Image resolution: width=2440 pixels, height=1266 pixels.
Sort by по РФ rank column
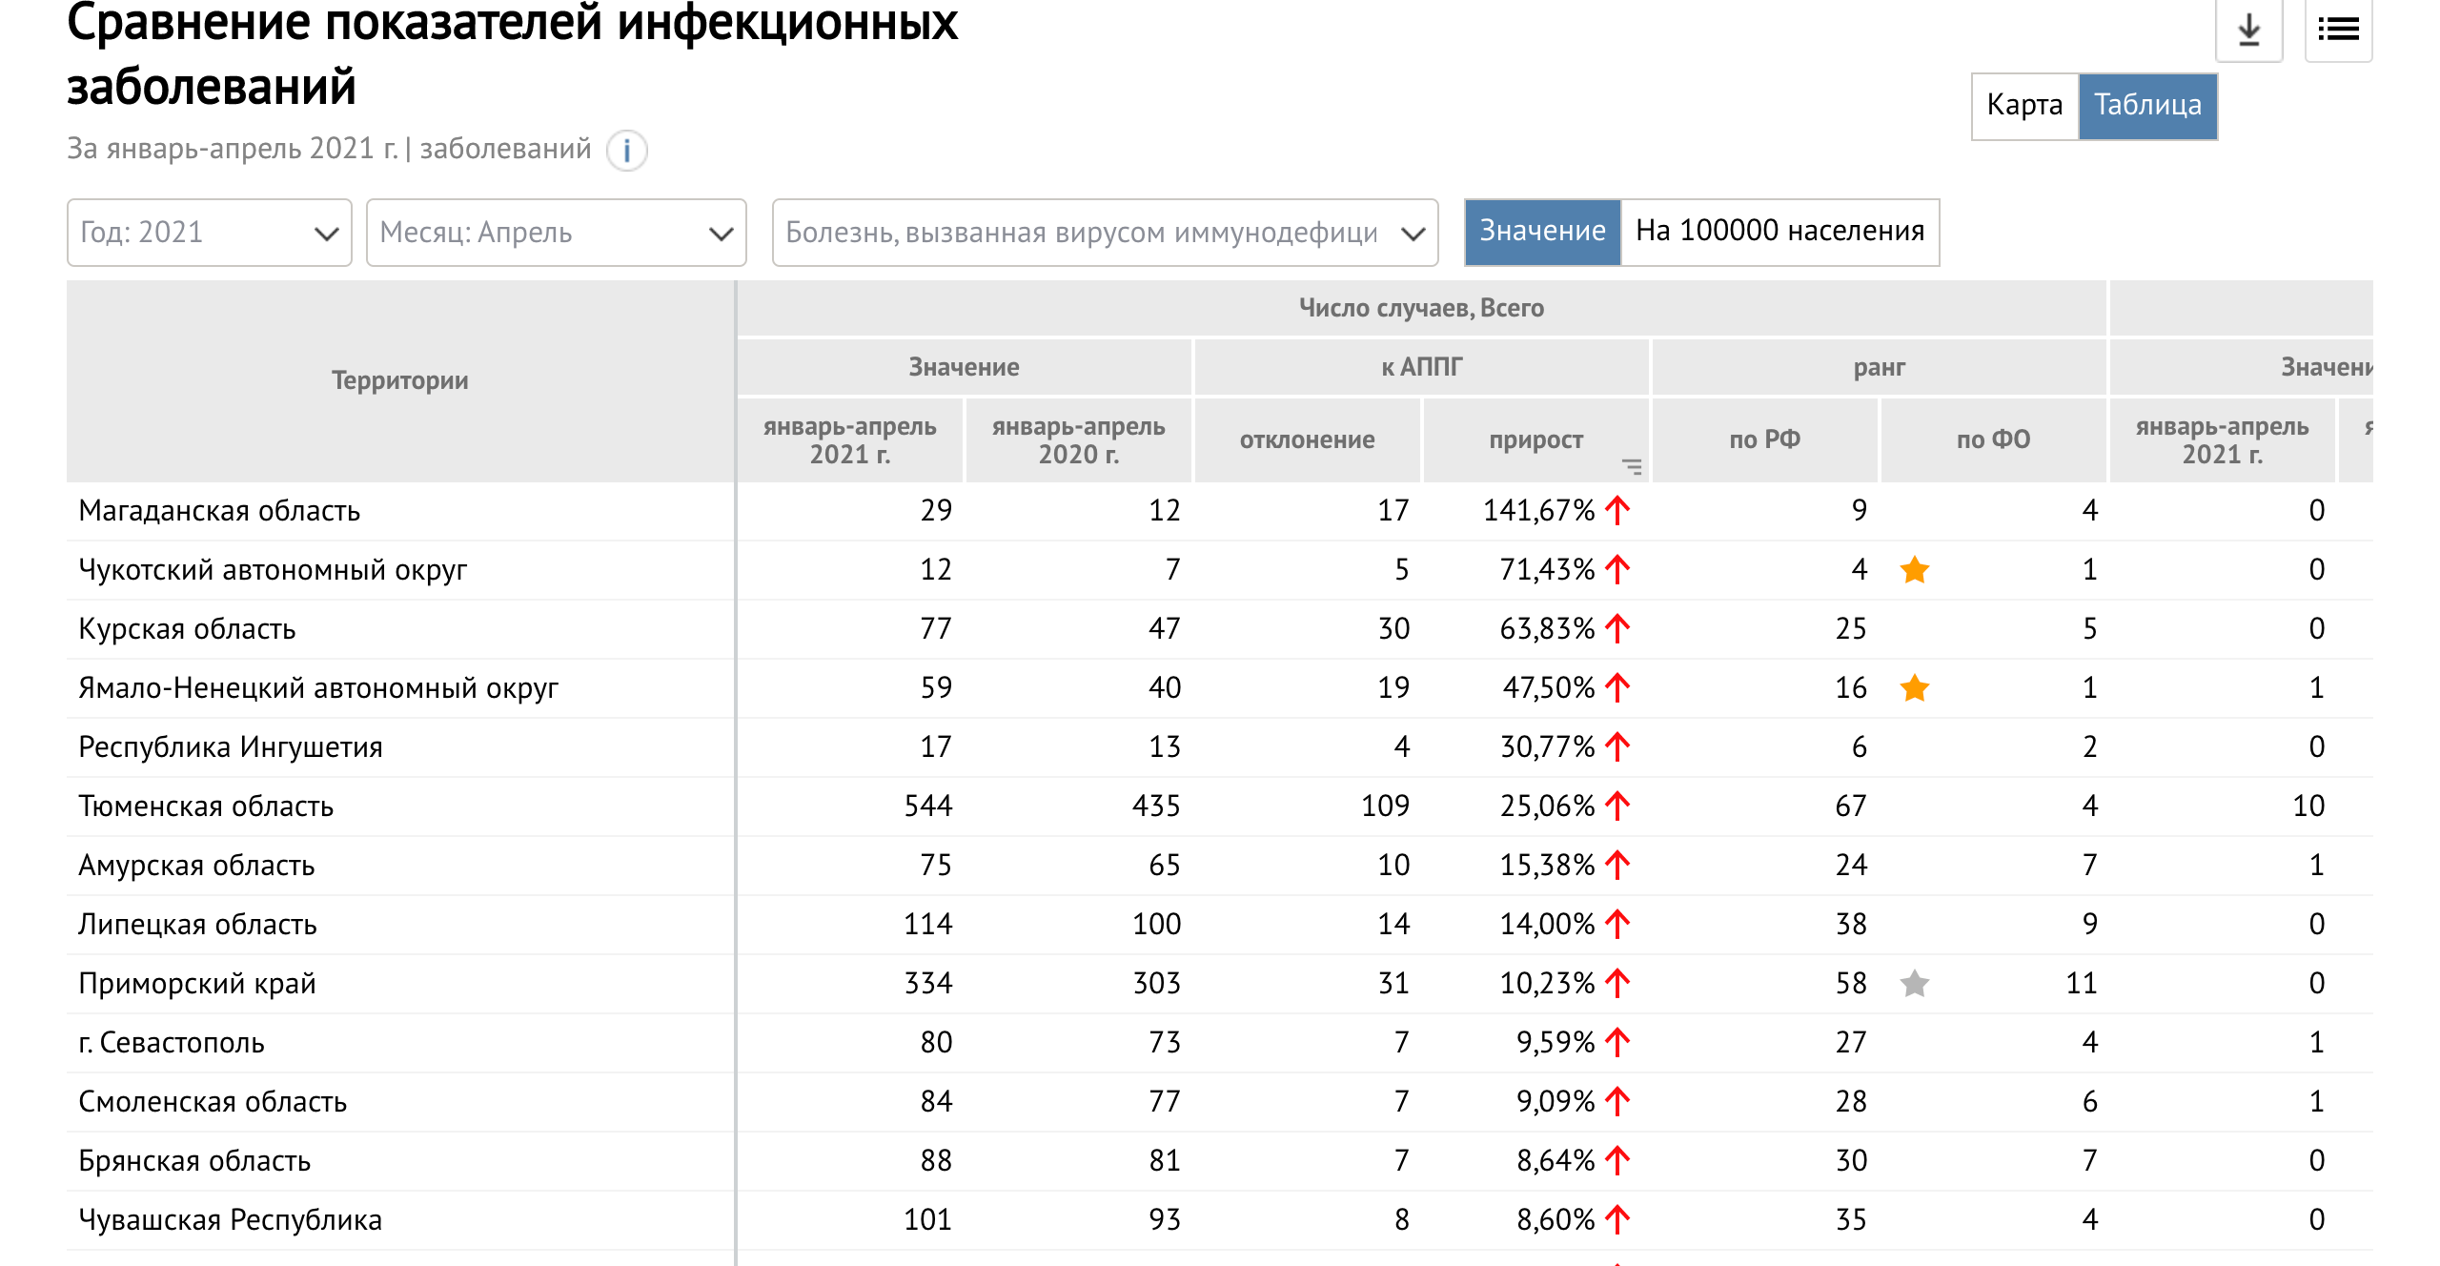point(1765,440)
